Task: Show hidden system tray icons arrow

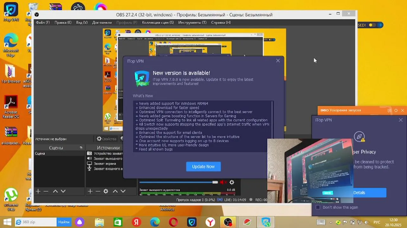Action: 332,222
